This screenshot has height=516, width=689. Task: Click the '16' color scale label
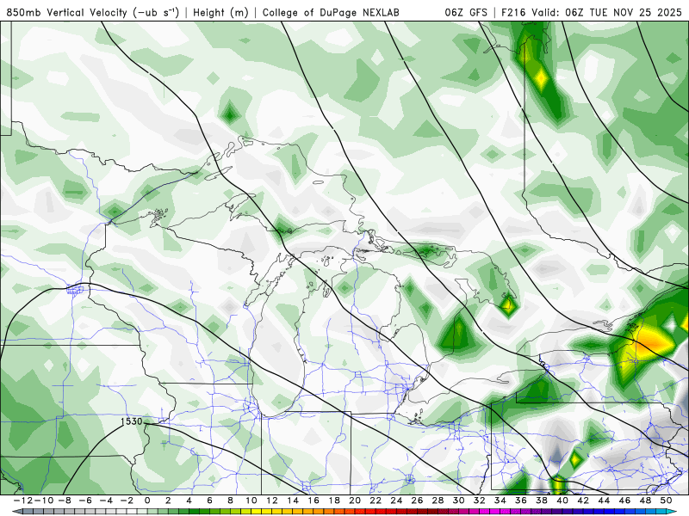tap(313, 501)
